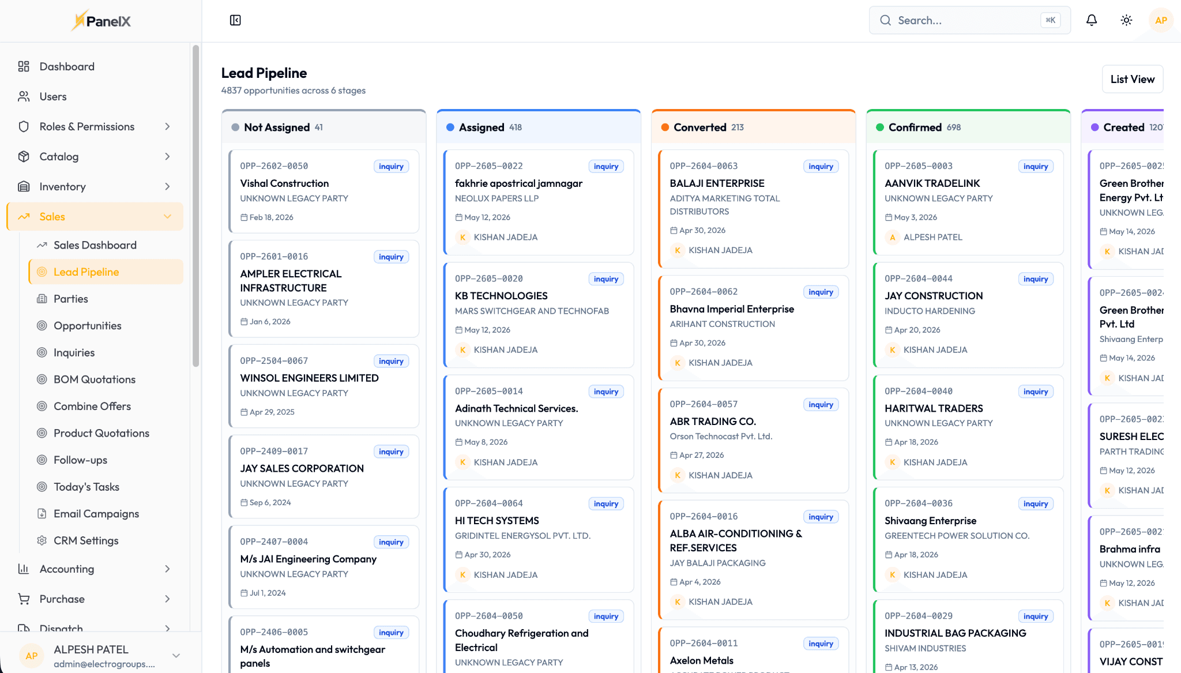Screen dimensions: 1181x673
Task: Open the Opportunities menu item
Action: click(106, 326)
